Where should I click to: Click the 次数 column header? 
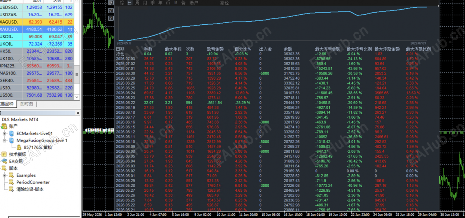[190, 49]
